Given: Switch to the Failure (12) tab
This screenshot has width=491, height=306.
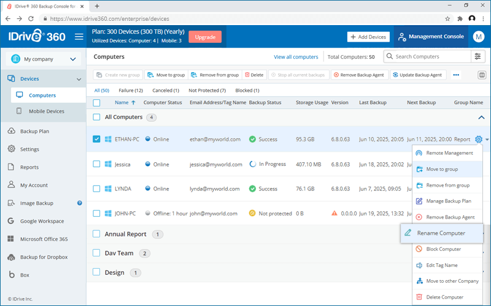Looking at the screenshot, I should [131, 91].
